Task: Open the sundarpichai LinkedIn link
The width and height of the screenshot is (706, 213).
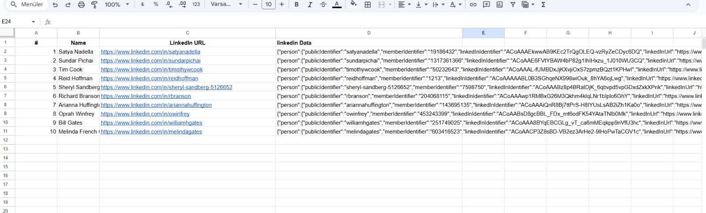Action: [x=150, y=60]
